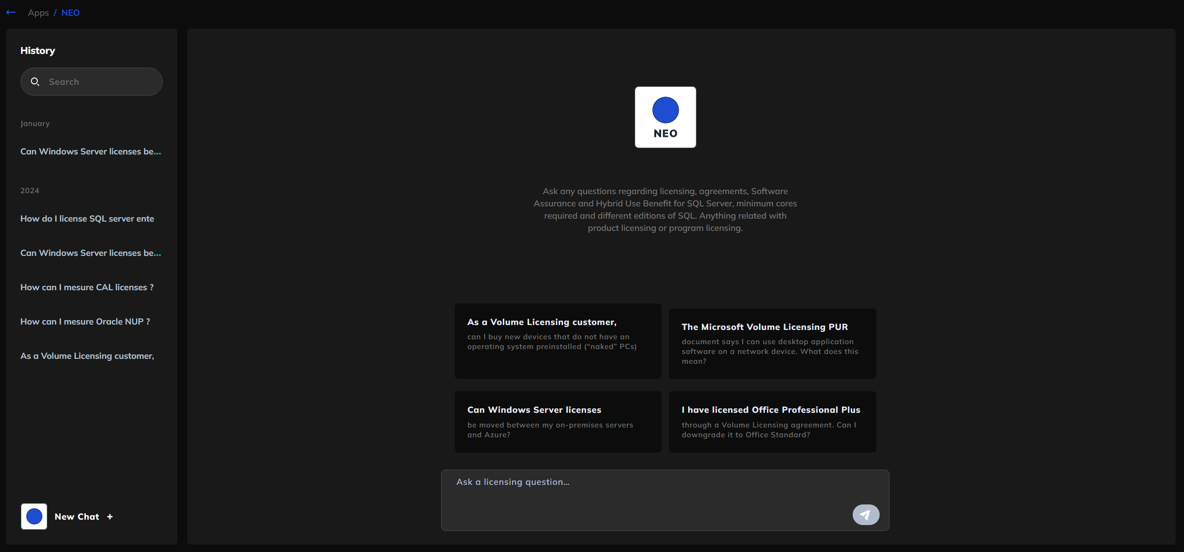Click the large NEO logo tile
Viewport: 1184px width, 552px height.
(x=665, y=117)
